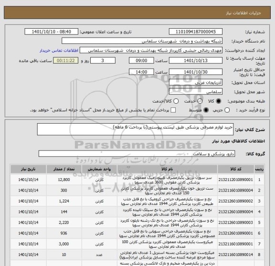Click quantity cell 3,000
The height and width of the screenshot is (266, 275).
(64, 244)
